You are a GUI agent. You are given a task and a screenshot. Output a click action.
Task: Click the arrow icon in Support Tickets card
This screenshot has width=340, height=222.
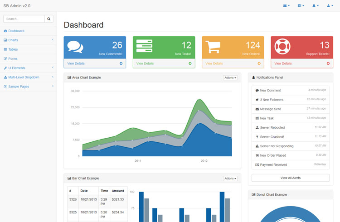[328, 63]
